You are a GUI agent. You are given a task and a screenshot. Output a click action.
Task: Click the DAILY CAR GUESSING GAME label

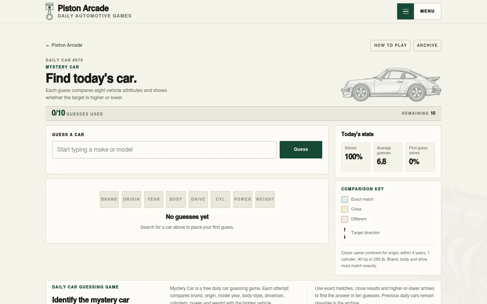tap(85, 287)
